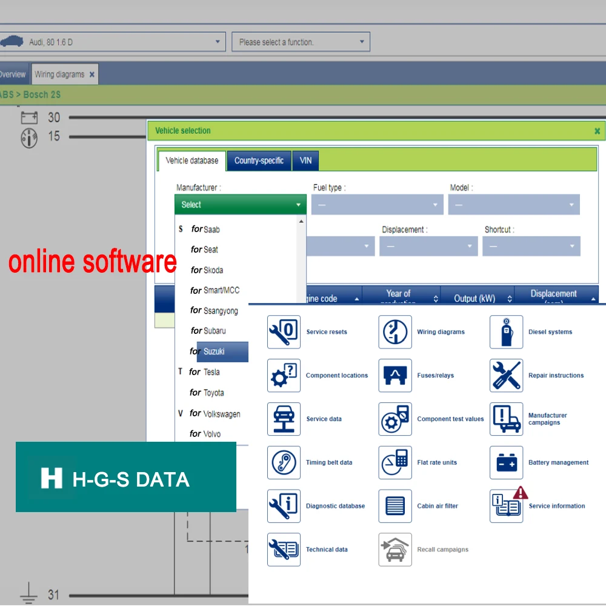The image size is (606, 606).
Task: Choose Tesla from manufacturer list
Action: coord(211,372)
